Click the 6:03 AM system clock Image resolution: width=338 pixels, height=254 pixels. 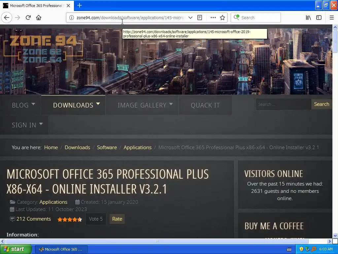326,249
